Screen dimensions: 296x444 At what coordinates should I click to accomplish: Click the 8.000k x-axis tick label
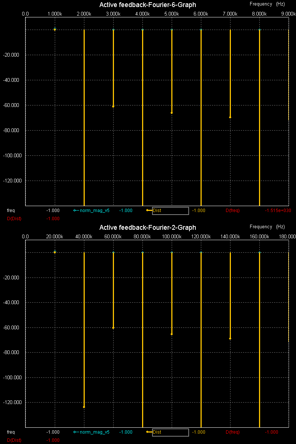[x=259, y=14]
